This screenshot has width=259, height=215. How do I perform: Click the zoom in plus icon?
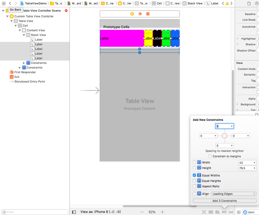[x=162, y=212]
